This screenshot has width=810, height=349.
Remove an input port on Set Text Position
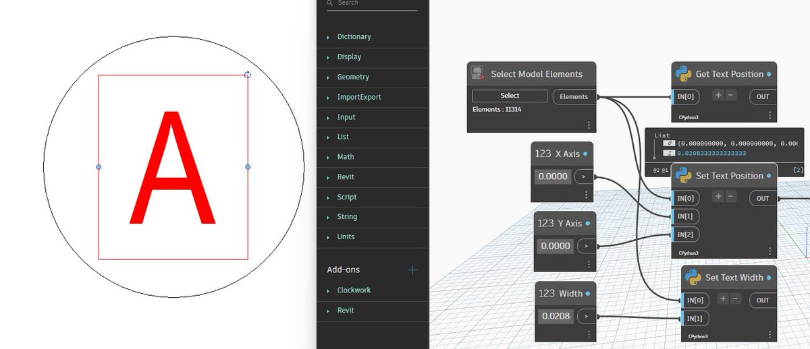click(x=730, y=197)
